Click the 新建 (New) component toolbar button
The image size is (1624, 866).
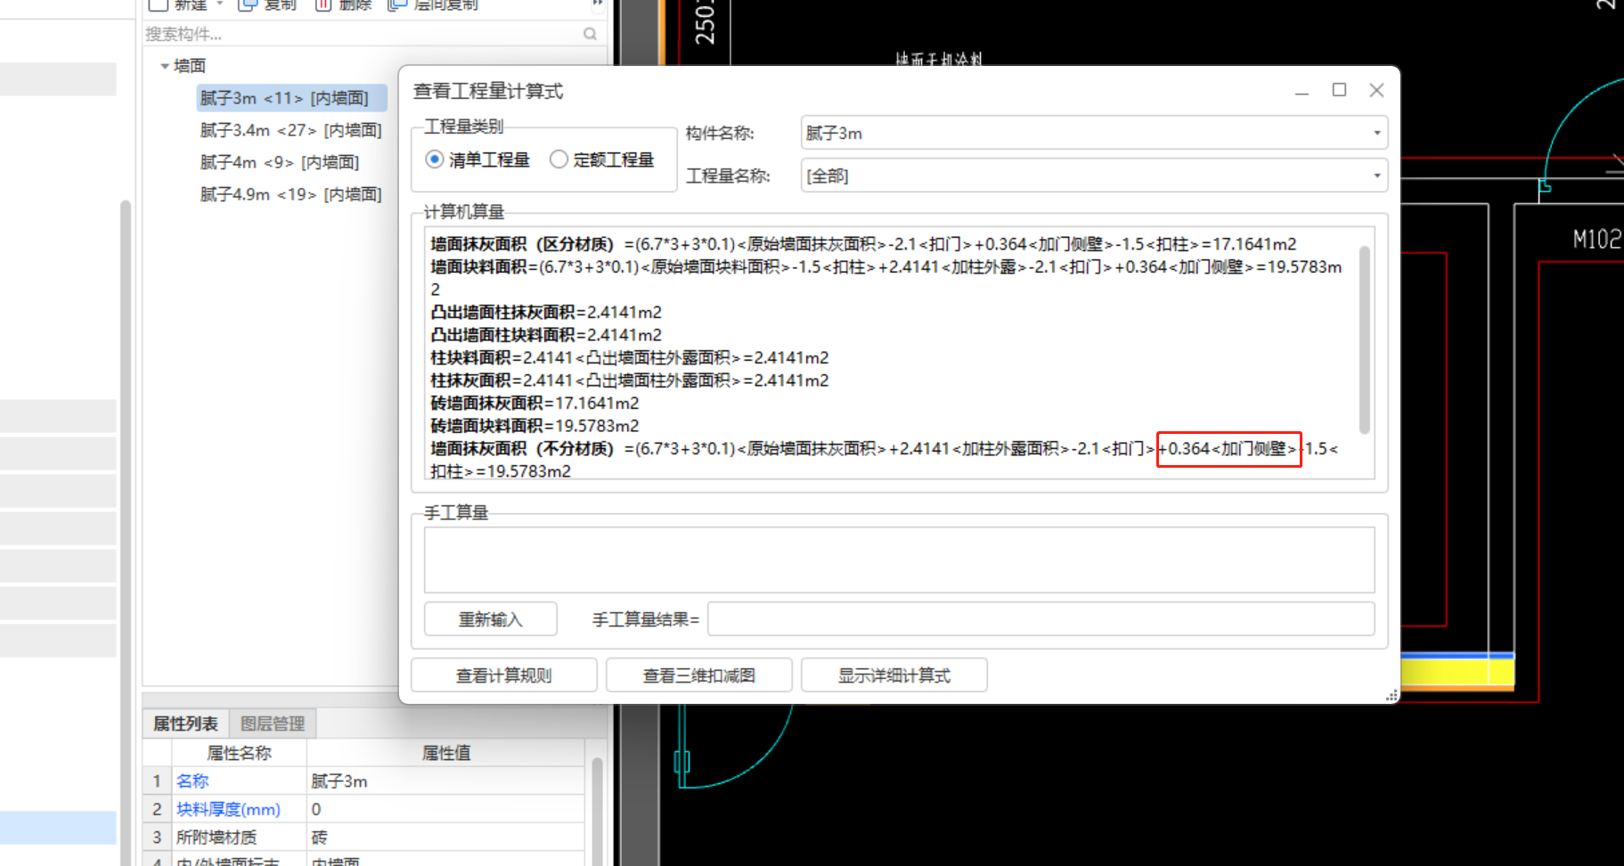178,4
